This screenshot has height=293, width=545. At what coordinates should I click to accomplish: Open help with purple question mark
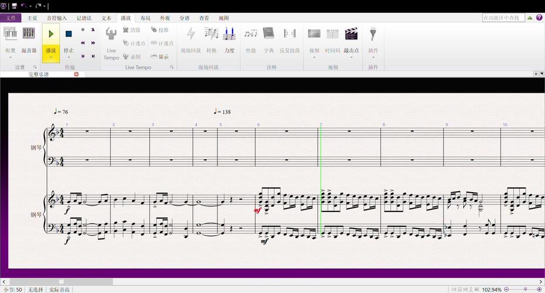[x=539, y=17]
